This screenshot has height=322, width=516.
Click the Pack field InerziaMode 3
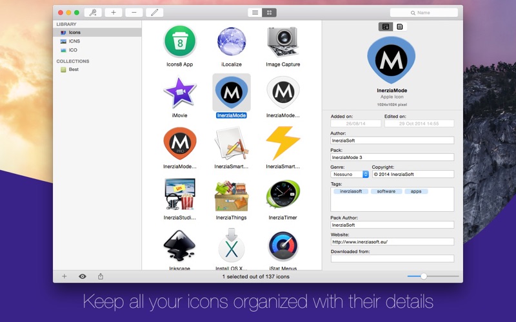coord(392,157)
